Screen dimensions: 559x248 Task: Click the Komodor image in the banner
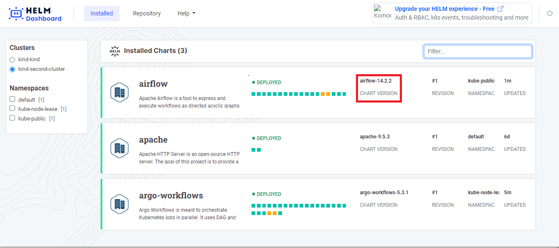(x=383, y=13)
